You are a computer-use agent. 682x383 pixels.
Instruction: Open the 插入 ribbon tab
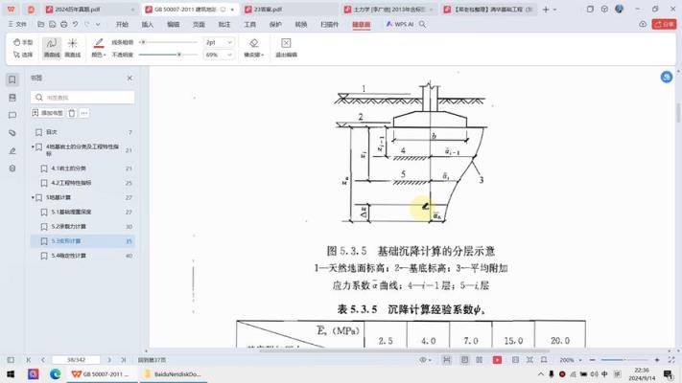coord(147,24)
